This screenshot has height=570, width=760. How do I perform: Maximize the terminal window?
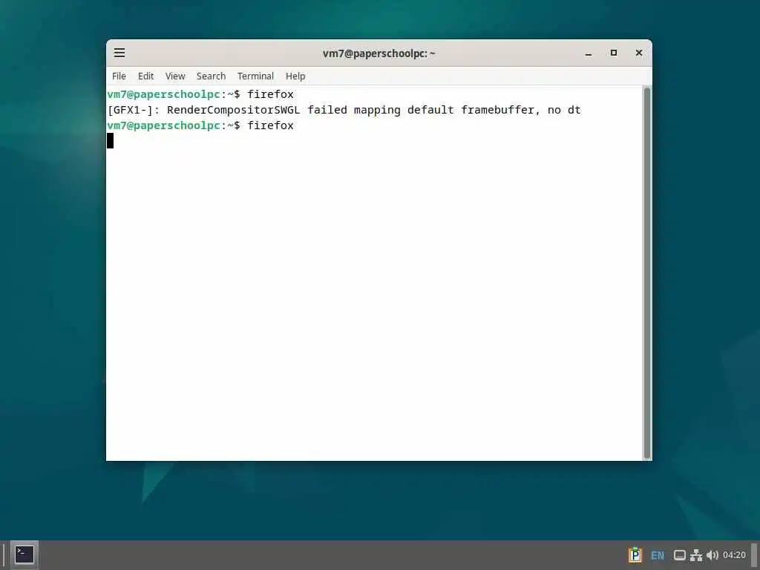614,53
